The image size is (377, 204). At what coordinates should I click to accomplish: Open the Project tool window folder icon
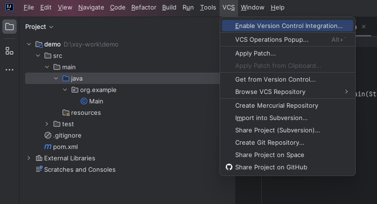(9, 27)
